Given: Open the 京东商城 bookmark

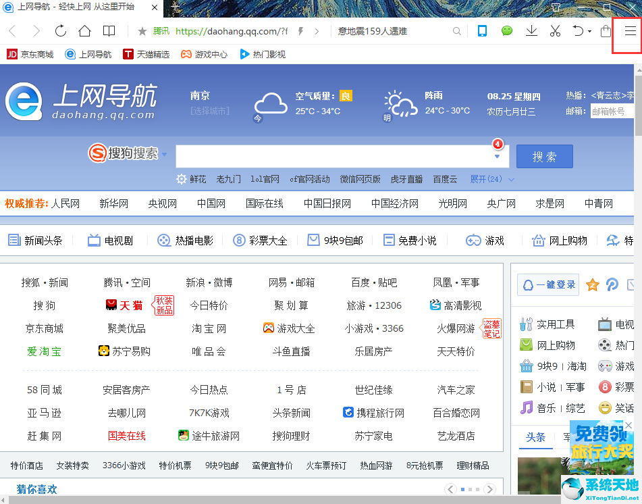Looking at the screenshot, I should click(x=30, y=54).
